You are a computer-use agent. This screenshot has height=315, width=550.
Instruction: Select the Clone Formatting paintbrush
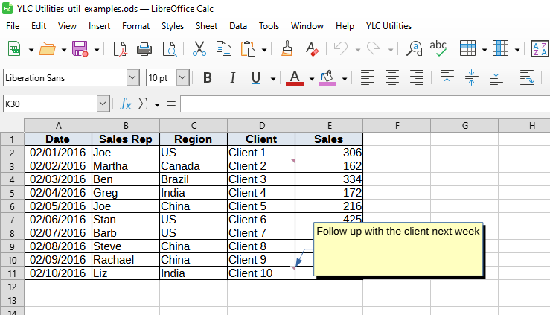click(287, 49)
